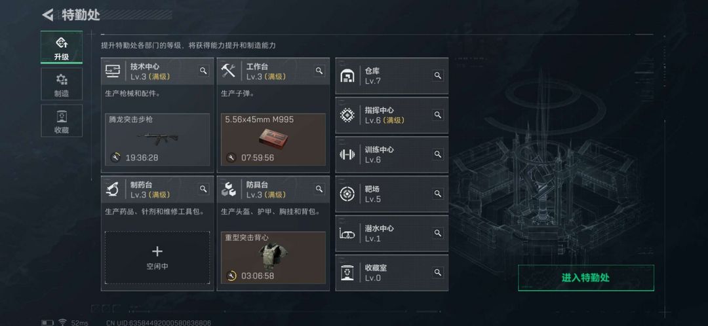The image size is (708, 326).
Task: Switch to the 制造 tab
Action: click(62, 84)
